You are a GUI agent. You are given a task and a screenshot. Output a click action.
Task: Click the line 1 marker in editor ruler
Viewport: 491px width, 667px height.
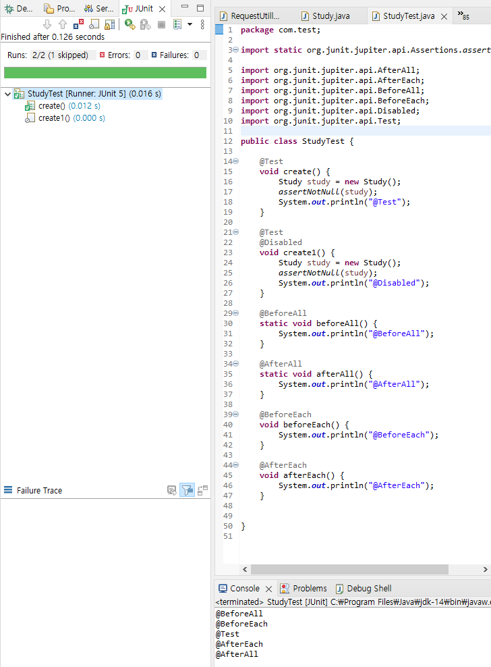tap(219, 30)
